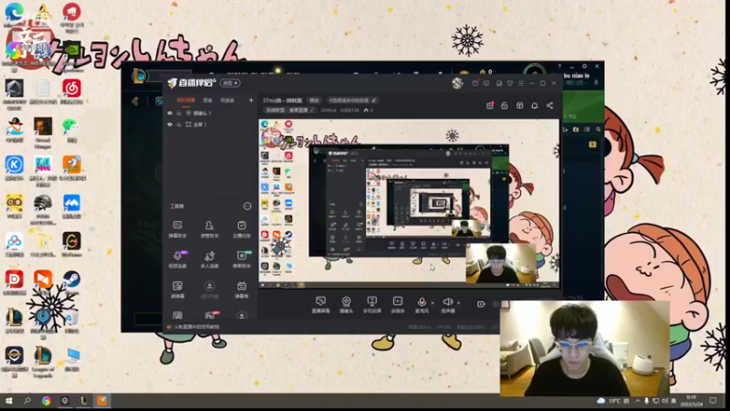Click the video recording camera icon
The height and width of the screenshot is (411, 730).
481,304
